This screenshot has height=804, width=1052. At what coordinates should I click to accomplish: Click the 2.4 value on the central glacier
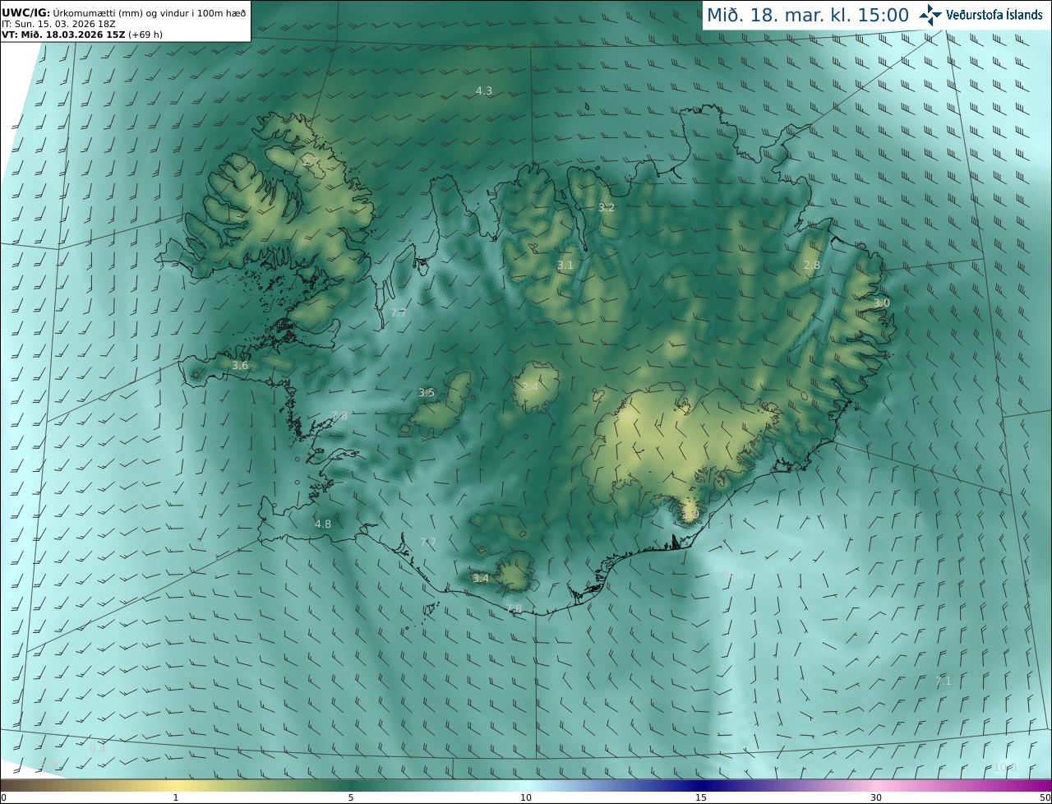point(530,386)
